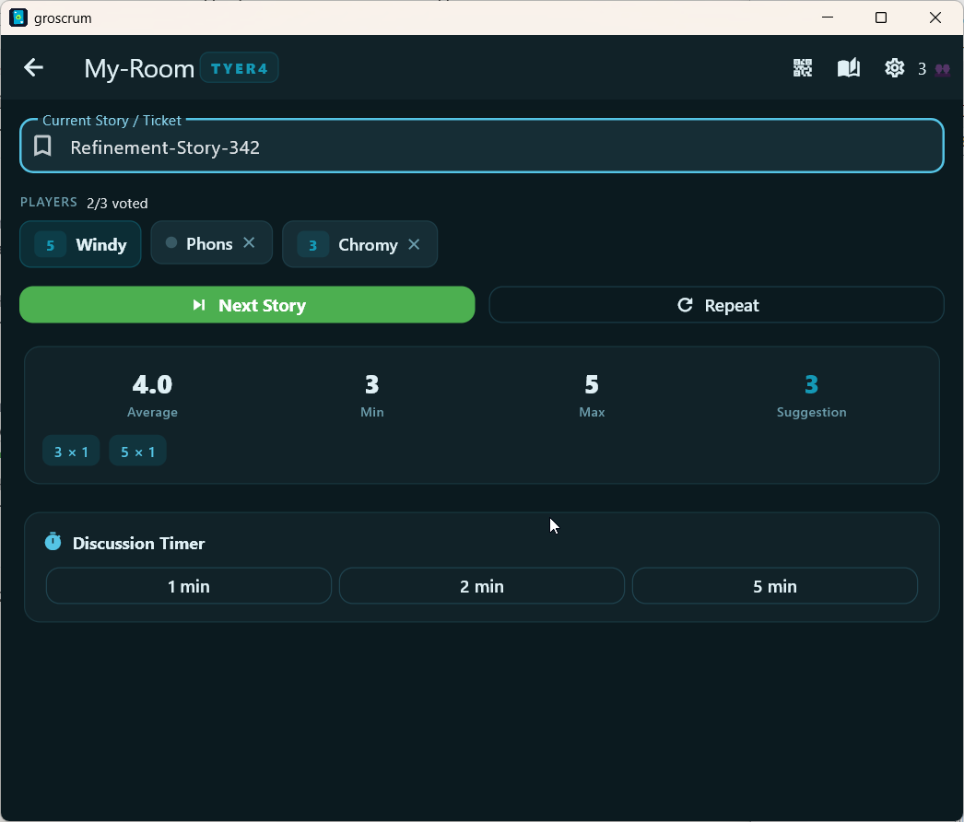The height and width of the screenshot is (822, 964).
Task: Click the Discussion Timer stopwatch icon
Action: [x=53, y=542]
